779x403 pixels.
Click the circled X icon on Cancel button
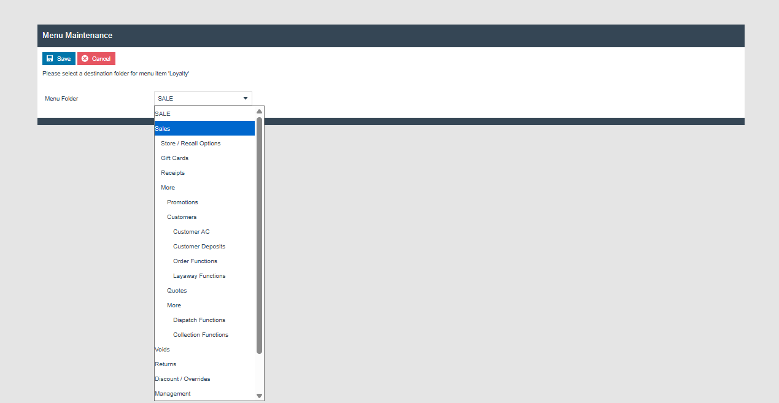point(83,58)
